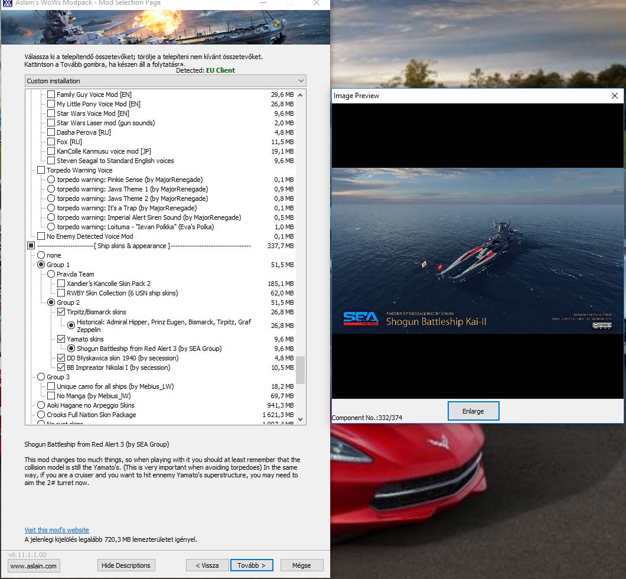Toggle the Ship skins & appearance section checkbox
This screenshot has height=579, width=626.
click(31, 246)
